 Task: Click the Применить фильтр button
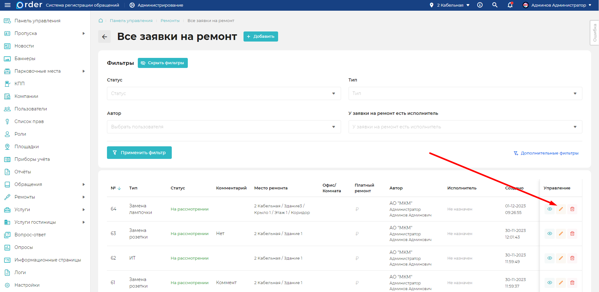tap(139, 153)
